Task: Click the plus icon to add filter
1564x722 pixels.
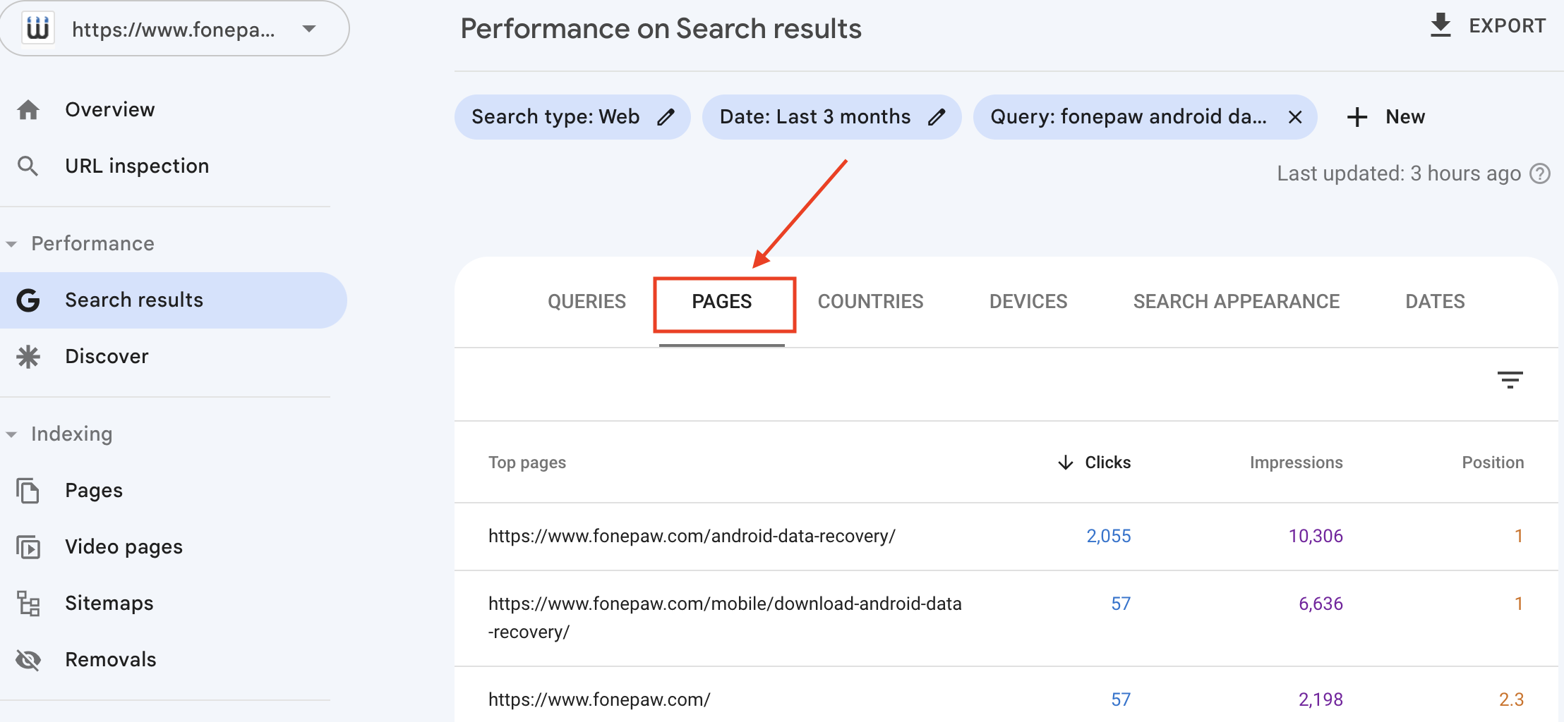Action: coord(1357,117)
